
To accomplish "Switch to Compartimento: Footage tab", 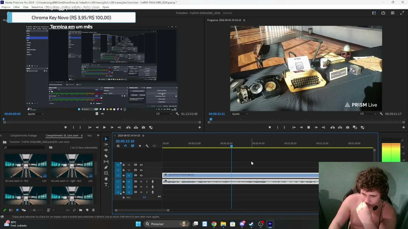I will (24, 135).
